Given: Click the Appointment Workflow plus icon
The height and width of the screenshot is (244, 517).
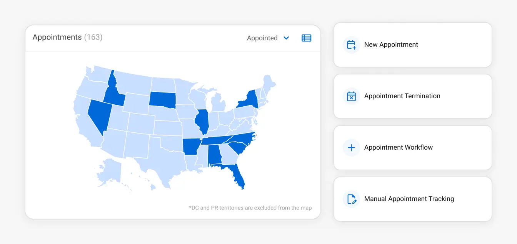Looking at the screenshot, I should pos(351,148).
